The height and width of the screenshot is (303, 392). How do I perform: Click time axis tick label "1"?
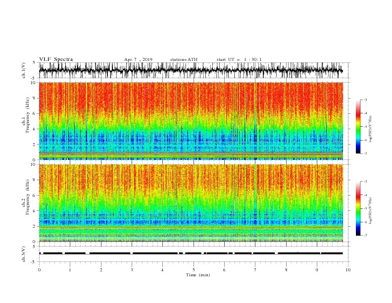[70, 270]
